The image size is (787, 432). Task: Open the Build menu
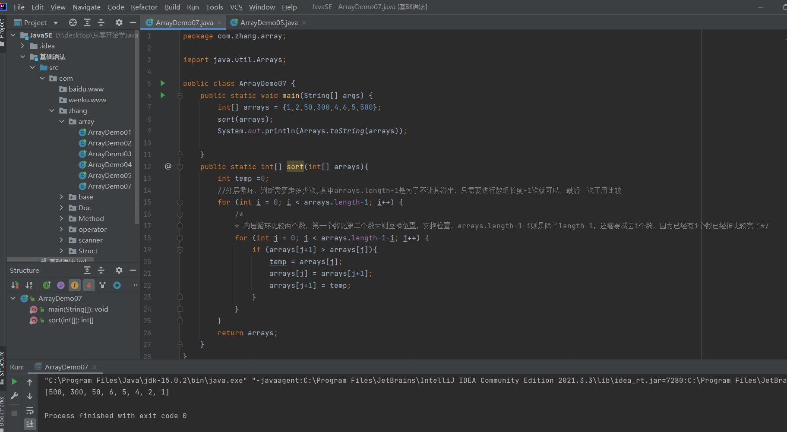point(172,7)
